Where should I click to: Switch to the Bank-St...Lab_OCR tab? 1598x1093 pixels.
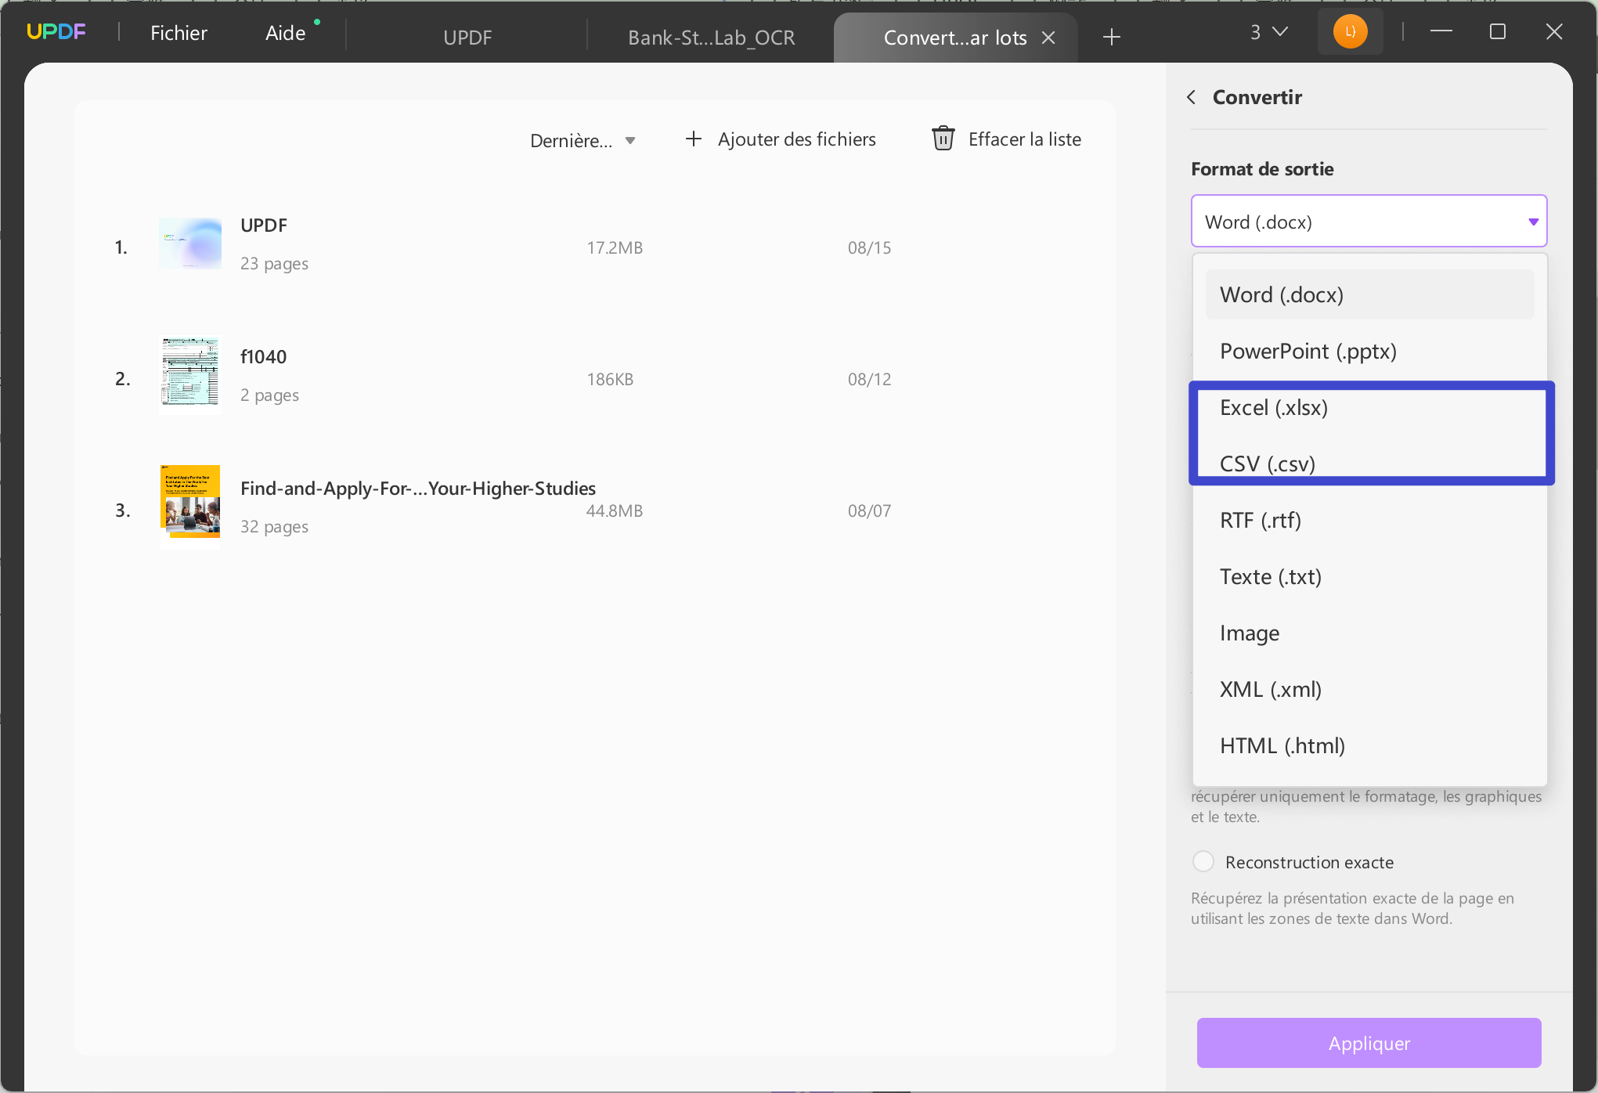tap(711, 38)
